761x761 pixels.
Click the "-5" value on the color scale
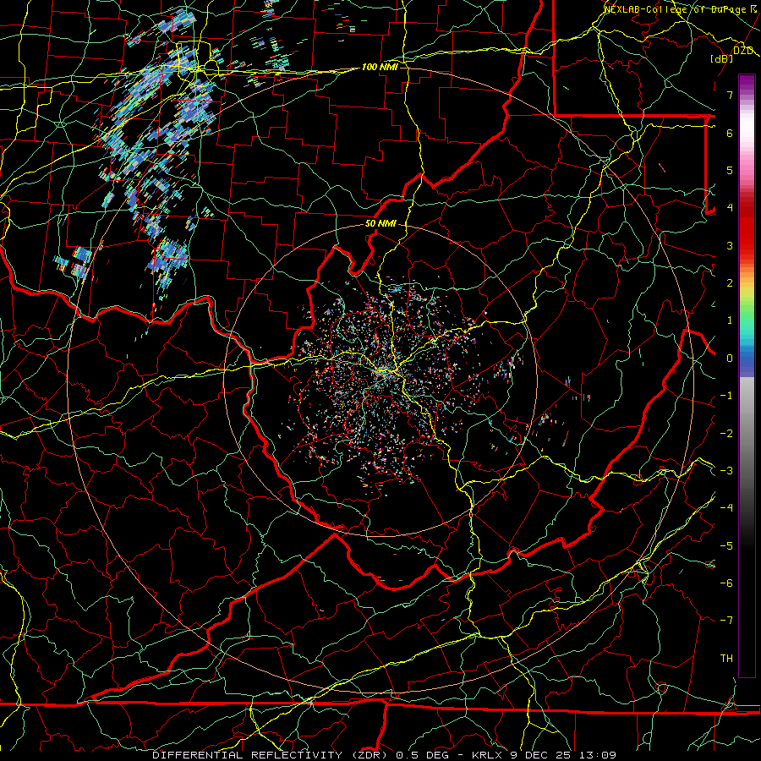[726, 546]
